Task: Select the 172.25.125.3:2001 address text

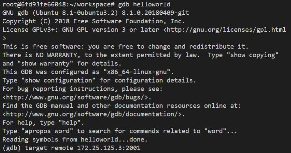Action: (x=109, y=148)
